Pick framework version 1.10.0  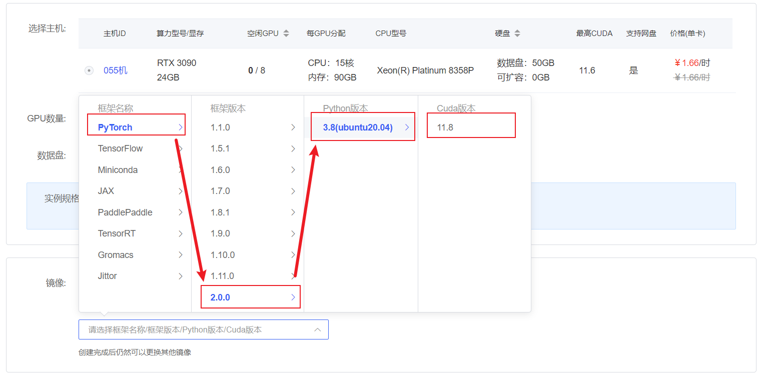tap(222, 255)
